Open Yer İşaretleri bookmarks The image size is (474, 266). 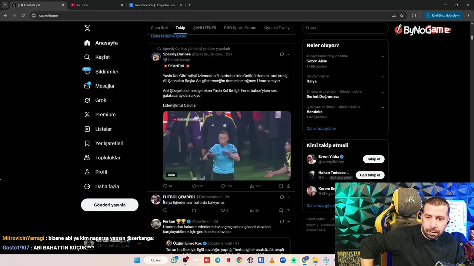click(104, 143)
